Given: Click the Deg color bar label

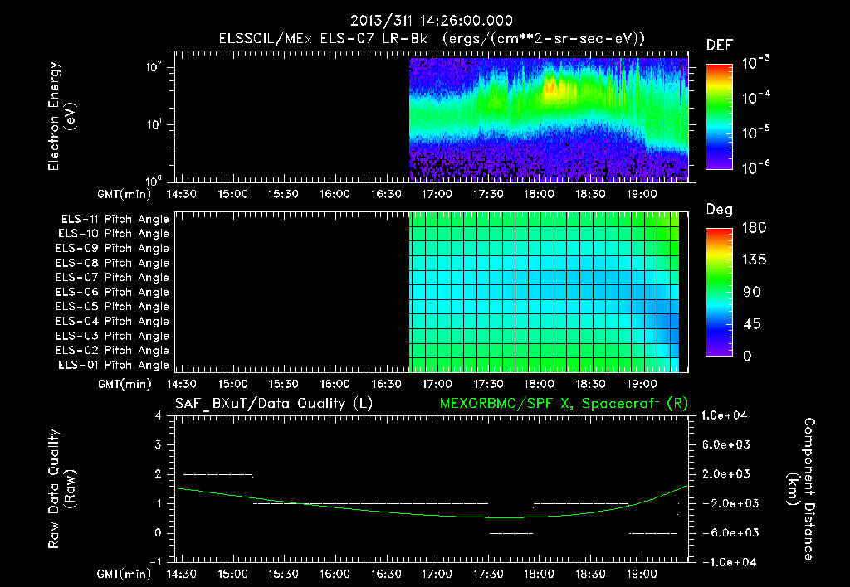Looking at the screenshot, I should click(719, 210).
